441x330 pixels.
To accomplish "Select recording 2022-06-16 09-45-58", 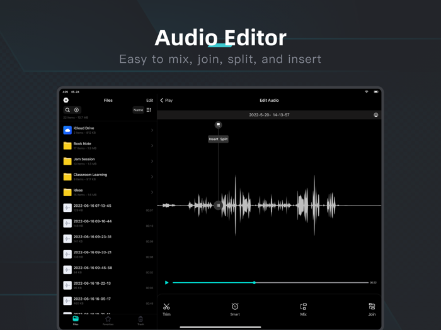I will (x=108, y=270).
